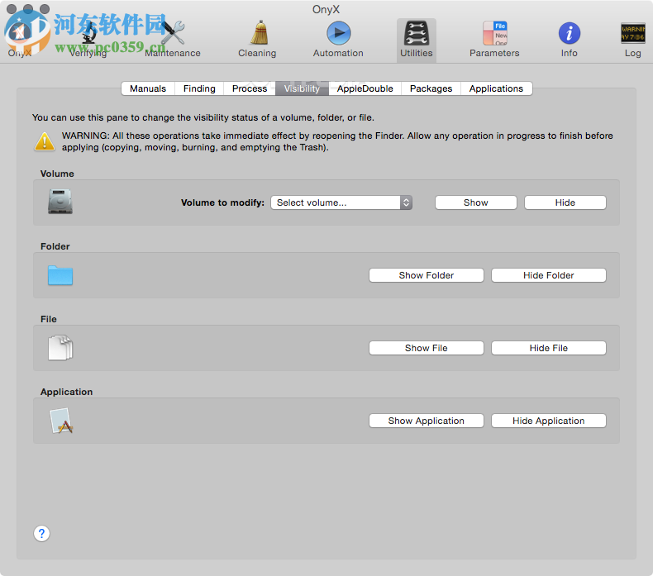653x576 pixels.
Task: Click the Hide File button
Action: click(x=549, y=348)
